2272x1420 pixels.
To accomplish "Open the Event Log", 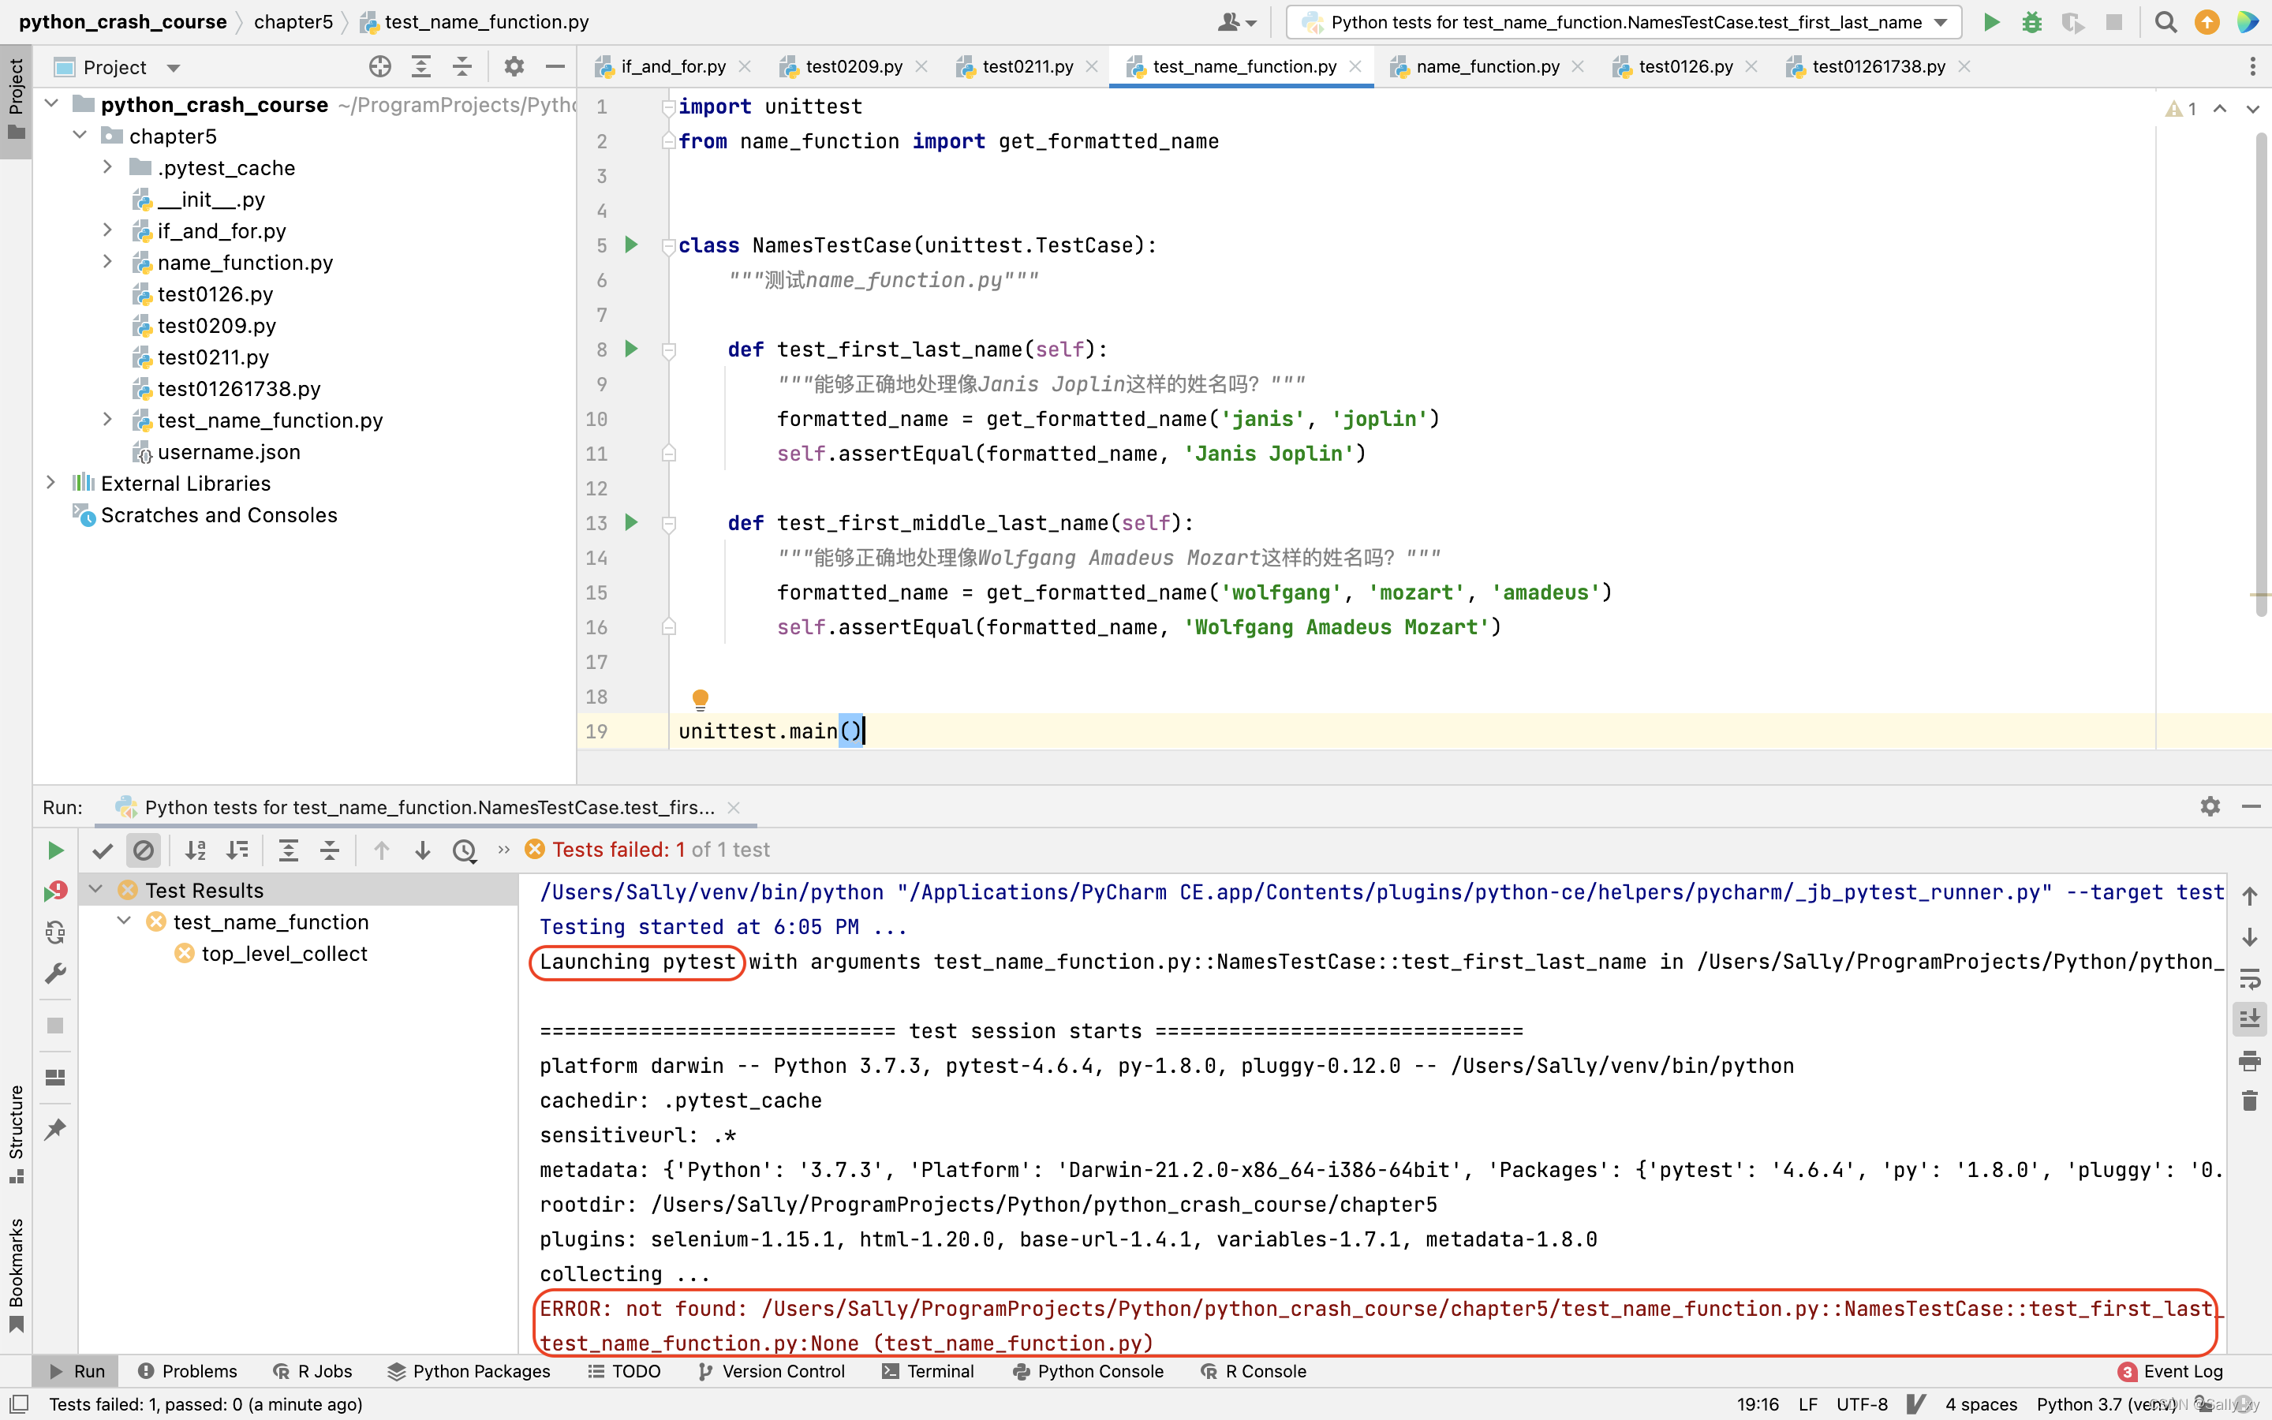I will (2170, 1371).
